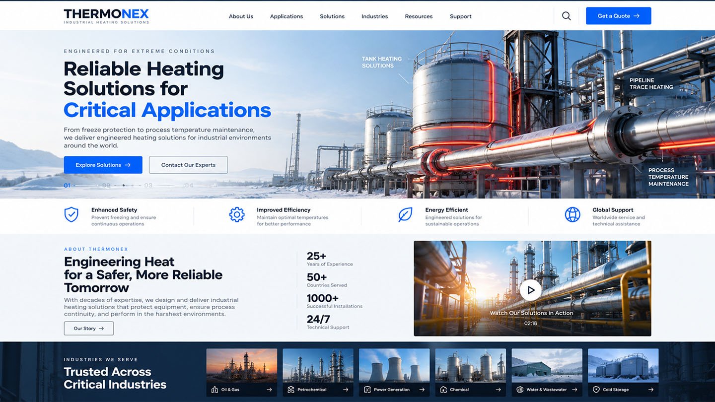Click the Thermonex logo
The width and height of the screenshot is (715, 402).
(x=106, y=16)
